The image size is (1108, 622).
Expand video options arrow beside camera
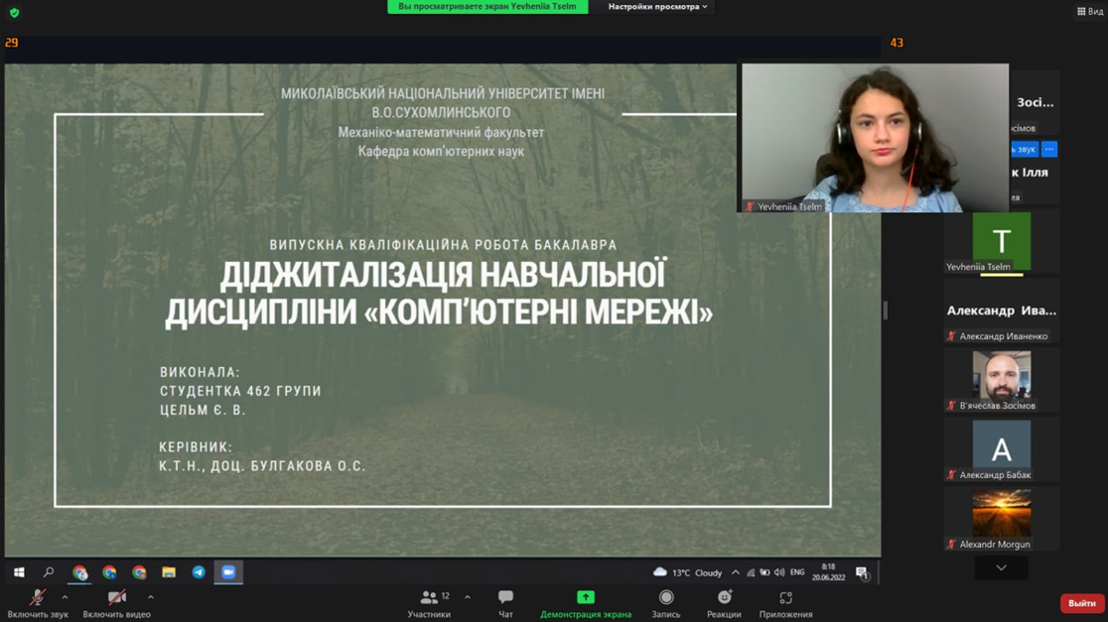point(151,597)
